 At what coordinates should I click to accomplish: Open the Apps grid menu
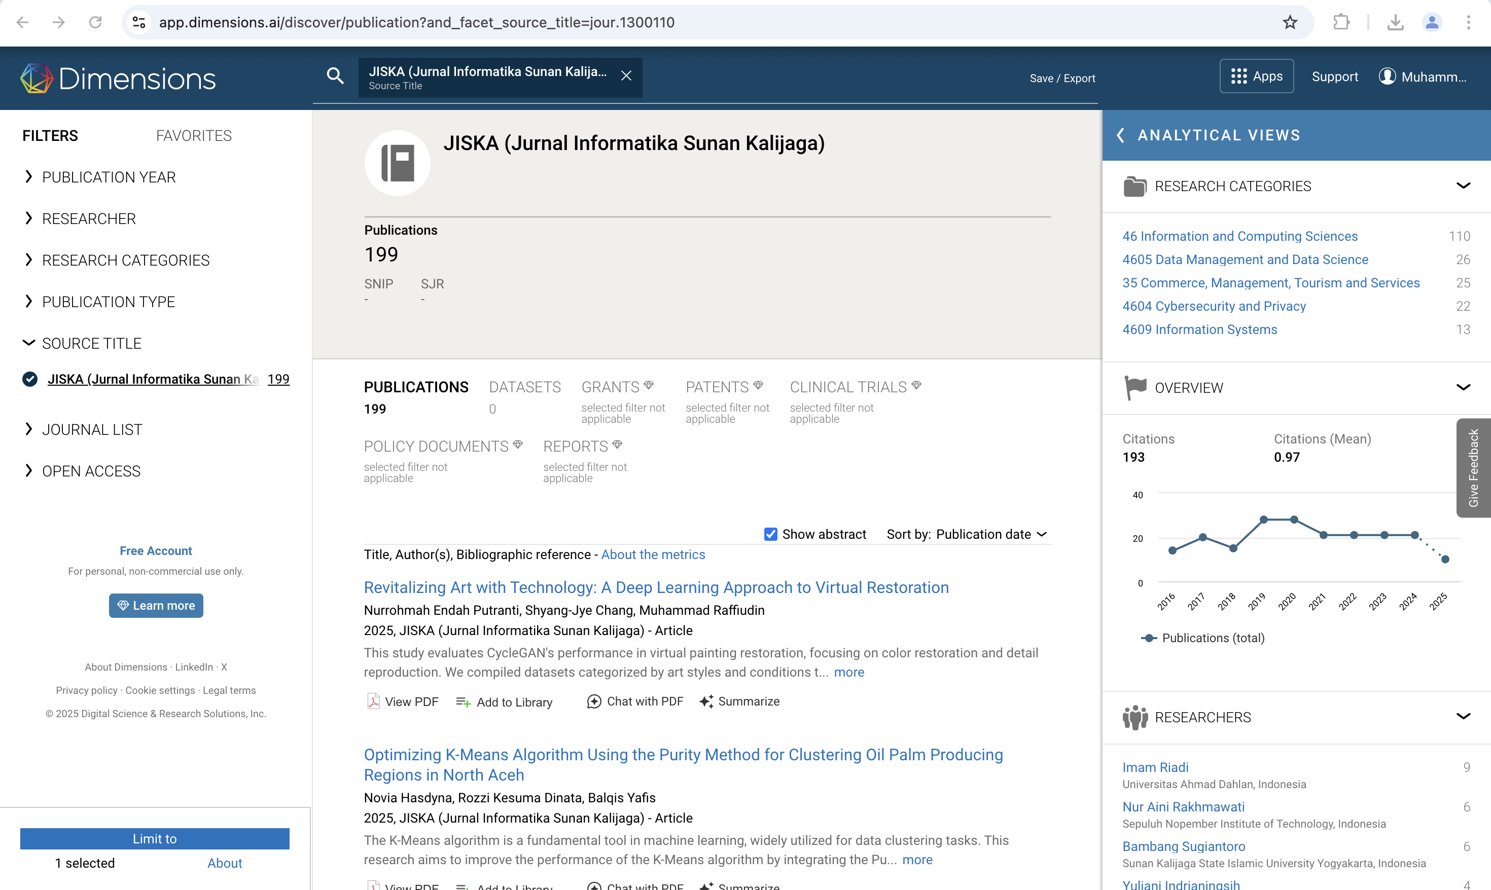[1256, 76]
